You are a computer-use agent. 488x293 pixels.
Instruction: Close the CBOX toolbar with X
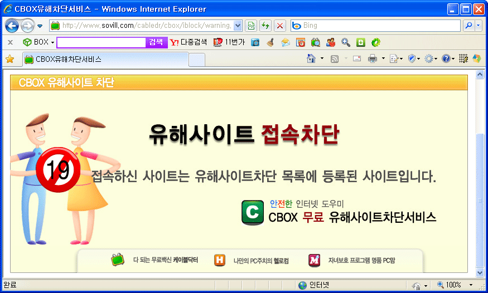pos(10,42)
